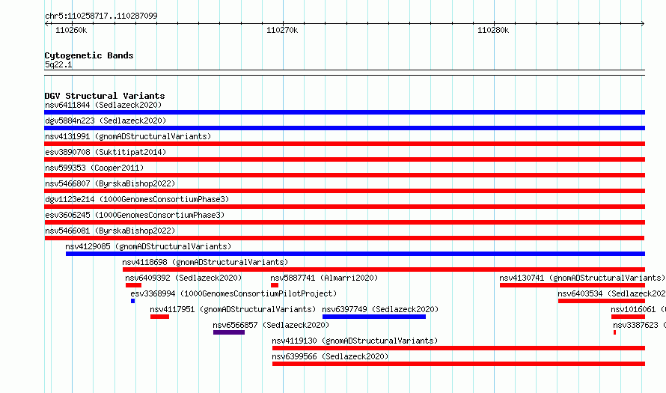Click the nsv5466081 (ByrskaBishop2022) label
This screenshot has height=393, width=666.
click(x=110, y=231)
